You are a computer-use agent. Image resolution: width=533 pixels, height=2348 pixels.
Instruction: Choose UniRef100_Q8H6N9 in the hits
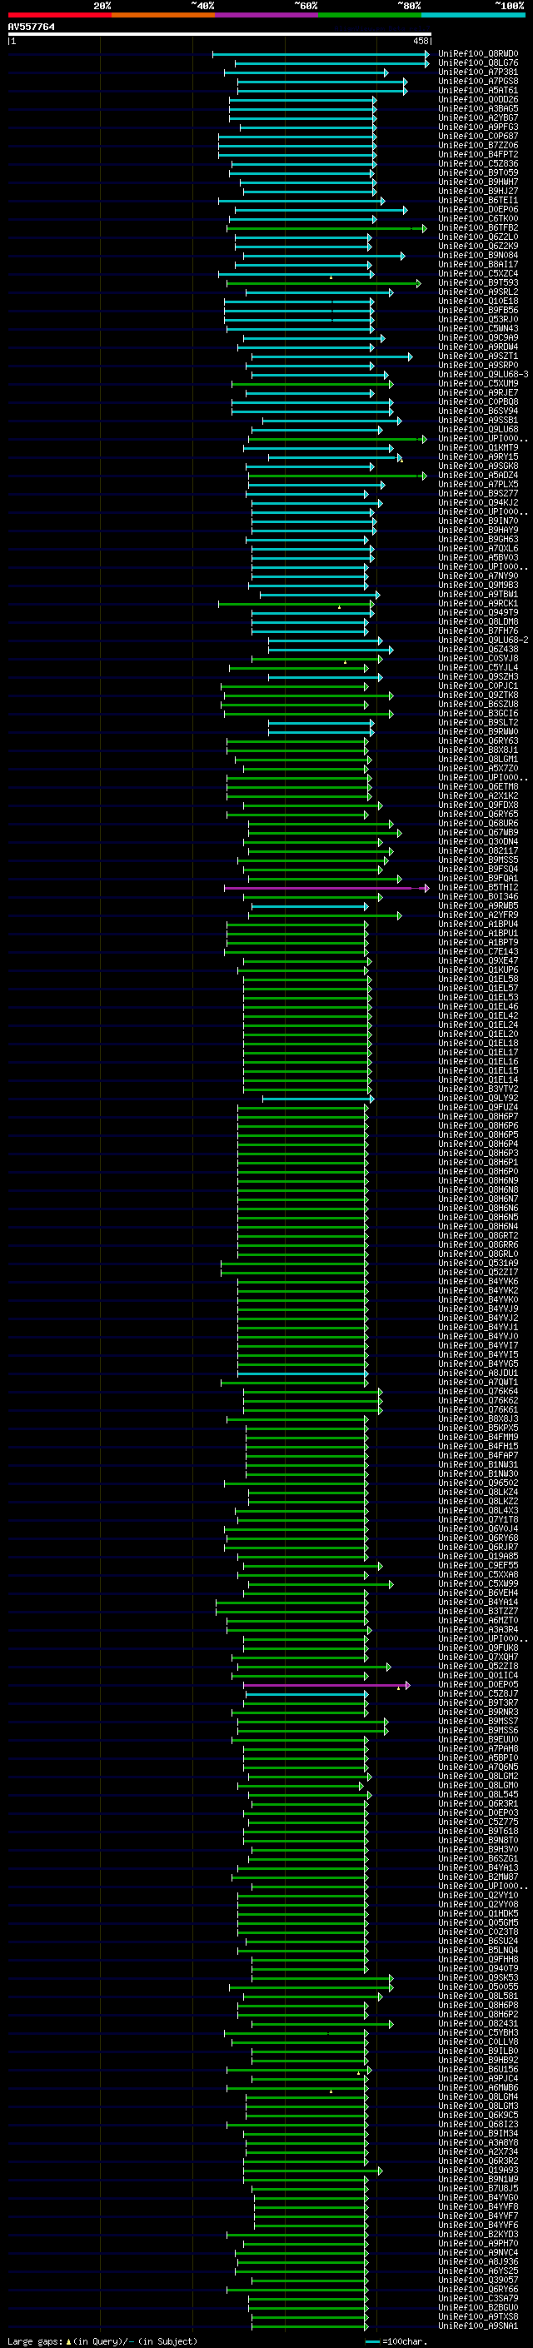pos(478,1181)
